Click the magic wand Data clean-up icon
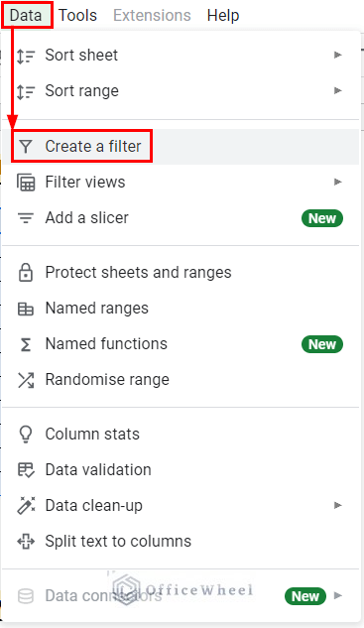Screen dimensions: 364x628 point(26,505)
